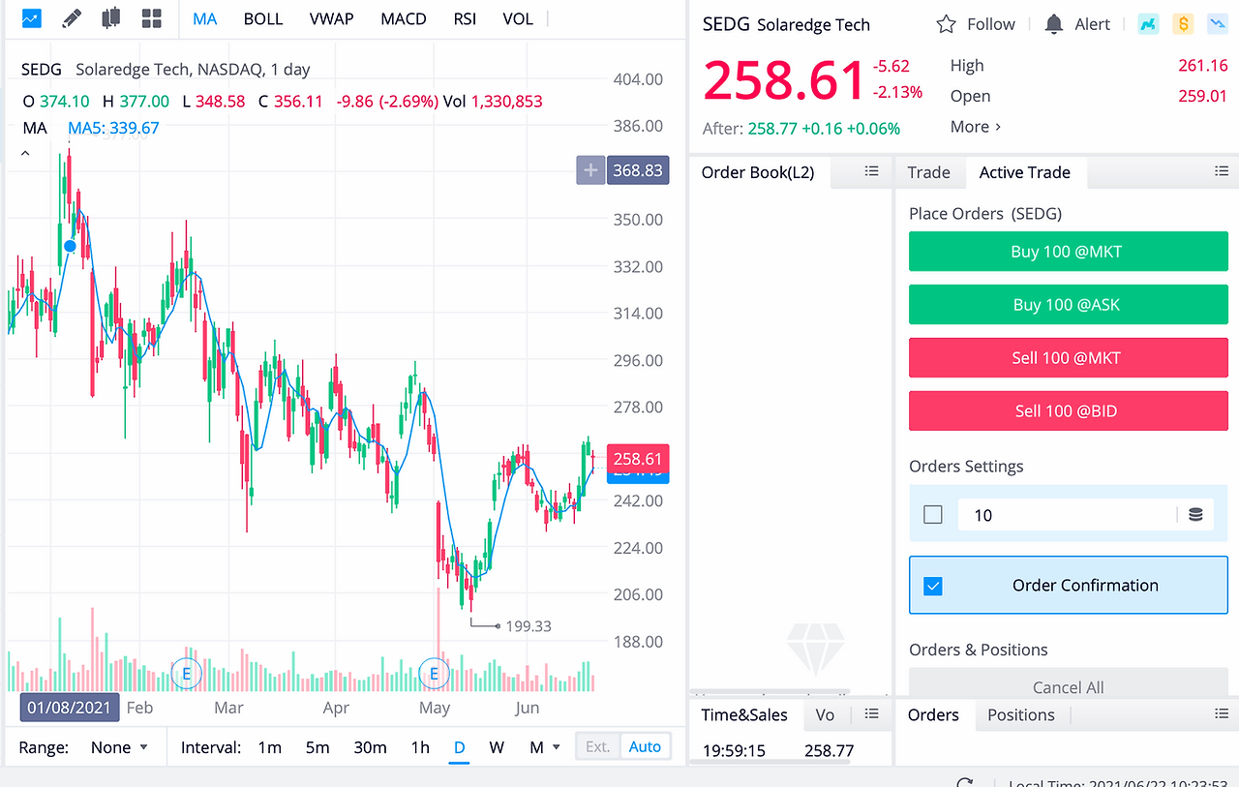Switch to the Active Trade tab
This screenshot has width=1239, height=787.
(x=1025, y=172)
